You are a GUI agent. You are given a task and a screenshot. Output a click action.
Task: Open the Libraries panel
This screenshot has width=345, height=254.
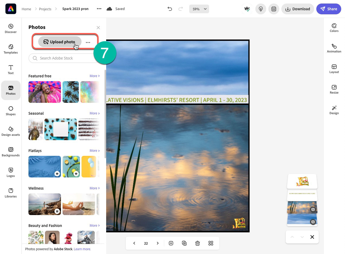[11, 193]
